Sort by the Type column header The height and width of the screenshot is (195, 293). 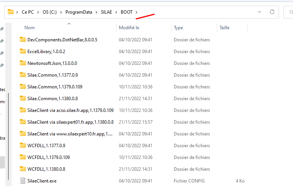coord(178,28)
